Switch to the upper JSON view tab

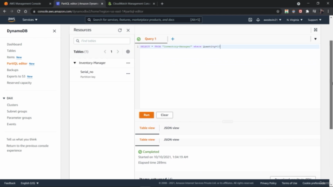pos(171,128)
